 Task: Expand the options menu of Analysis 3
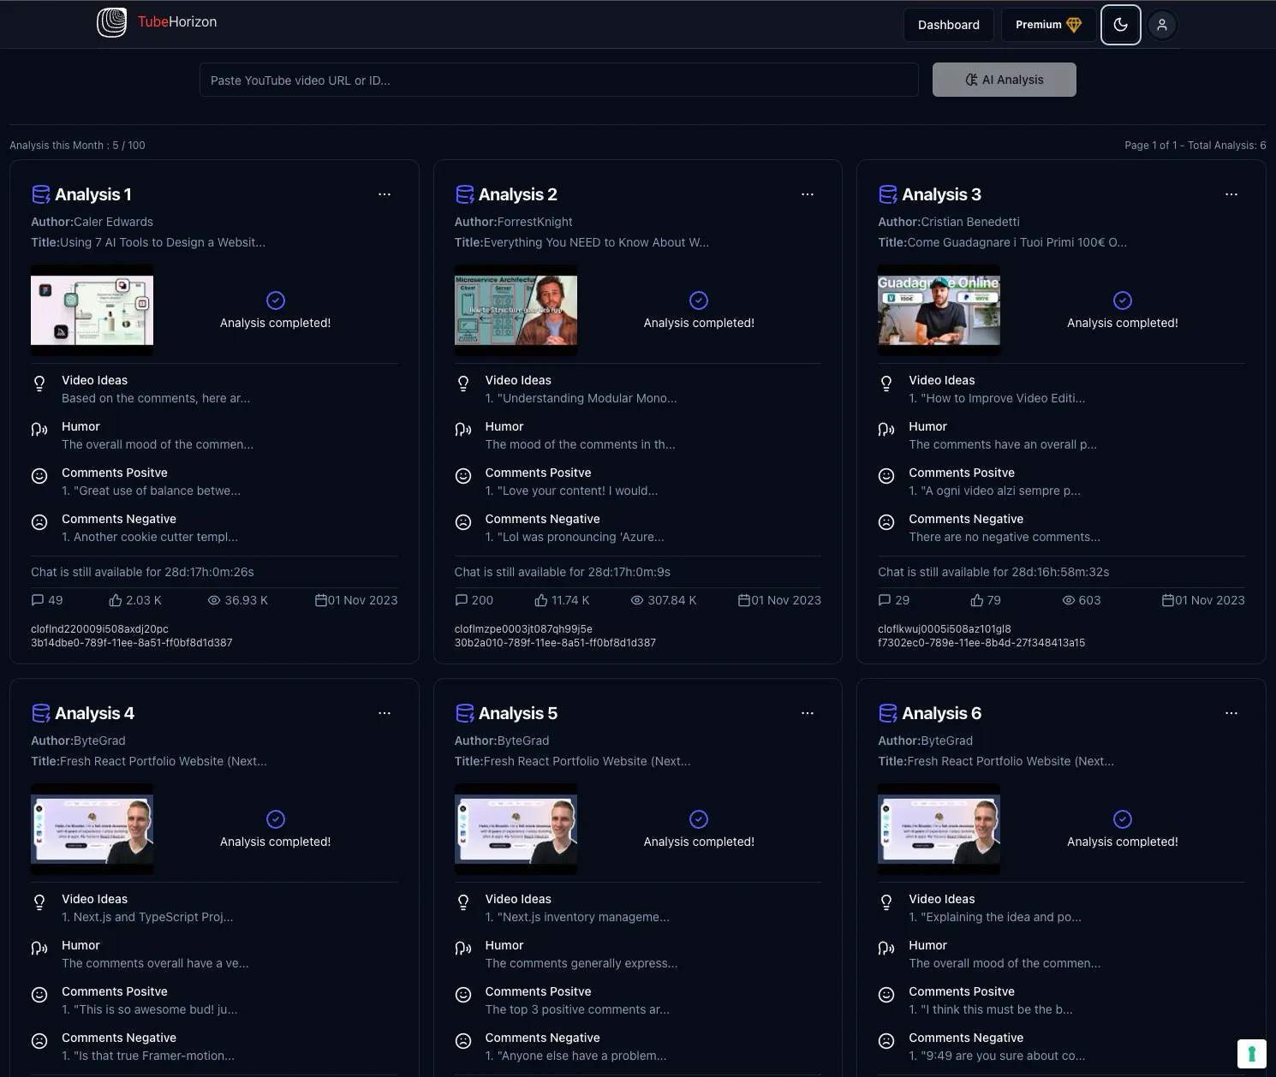point(1231,194)
